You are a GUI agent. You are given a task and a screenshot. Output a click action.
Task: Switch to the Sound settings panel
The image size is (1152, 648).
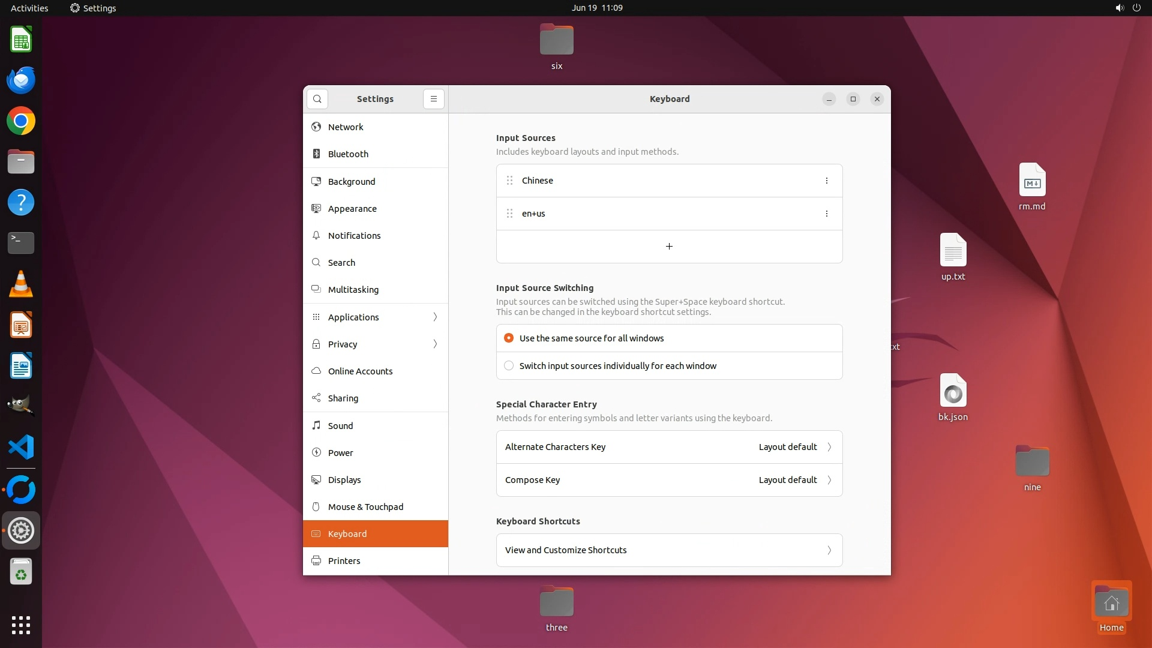[340, 426]
